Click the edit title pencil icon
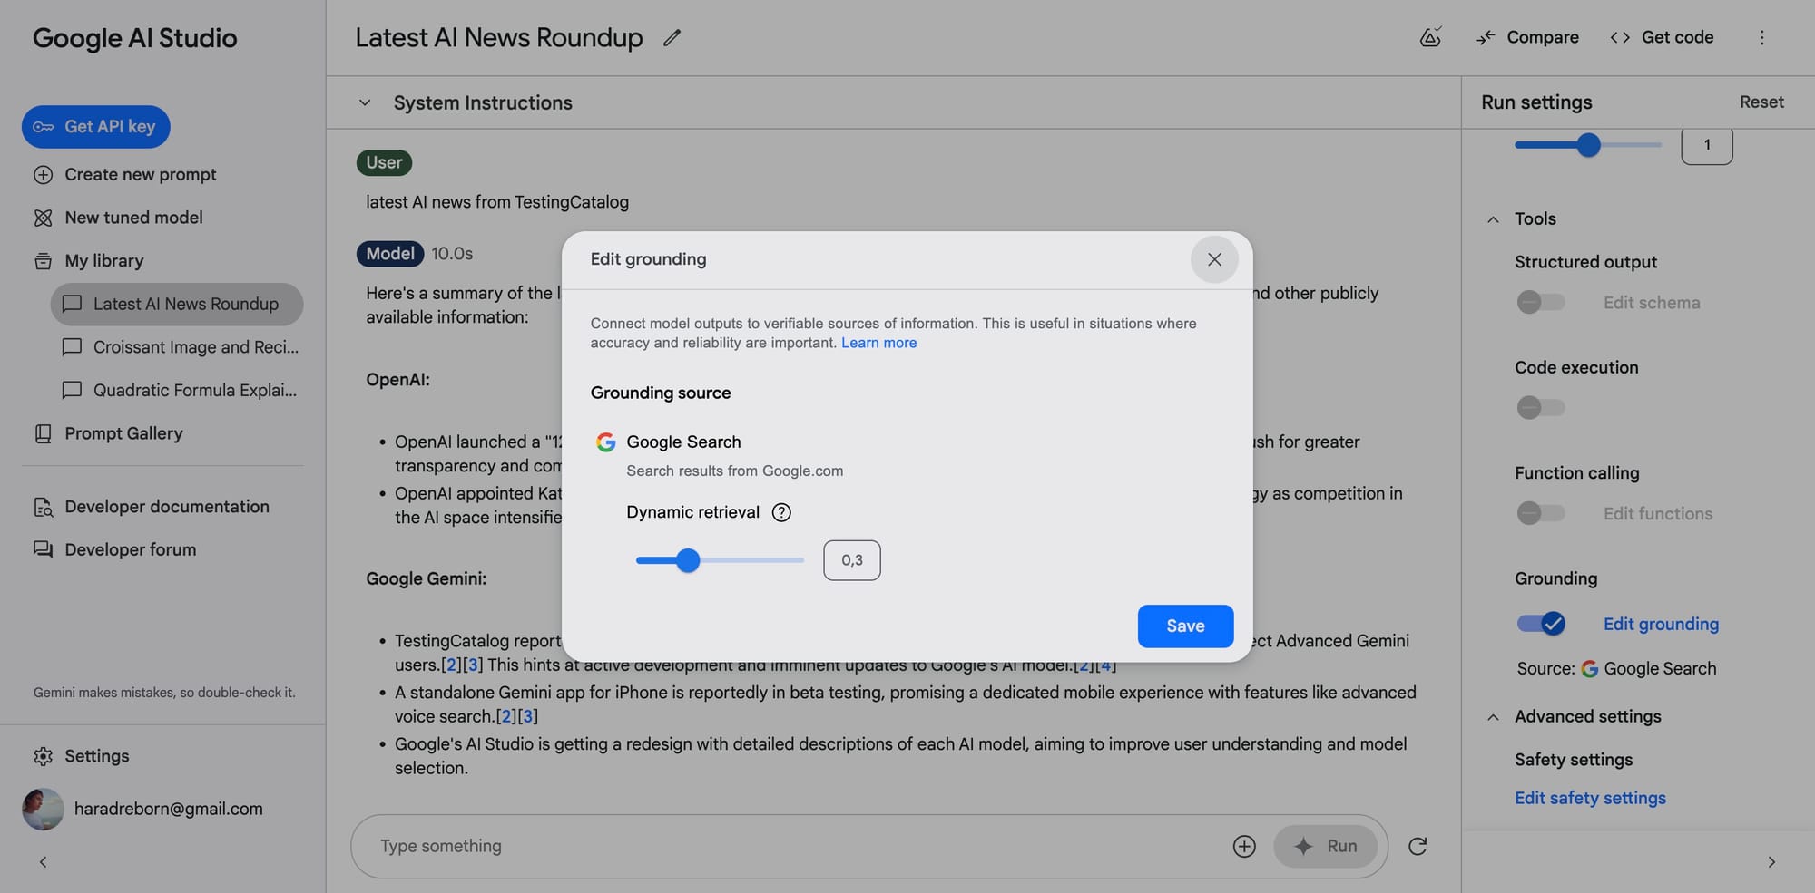The width and height of the screenshot is (1815, 893). [x=672, y=38]
